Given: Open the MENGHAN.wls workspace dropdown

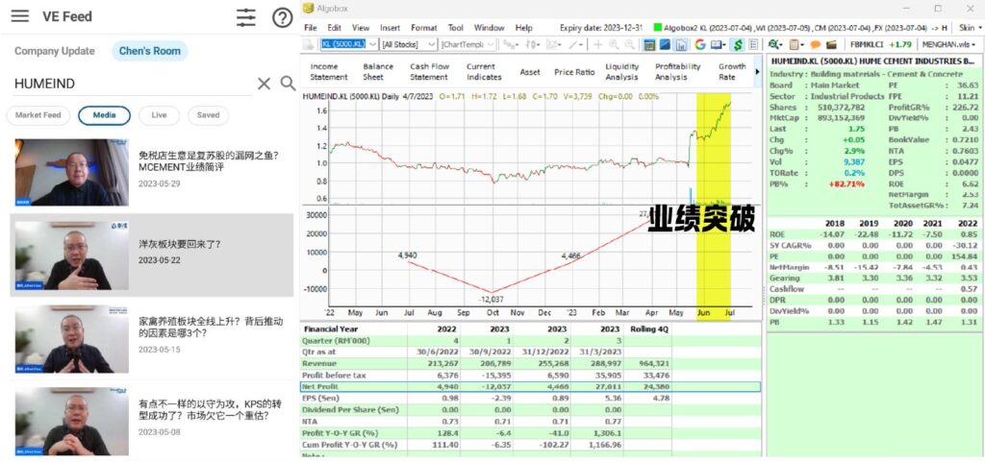Looking at the screenshot, I should pos(949,44).
